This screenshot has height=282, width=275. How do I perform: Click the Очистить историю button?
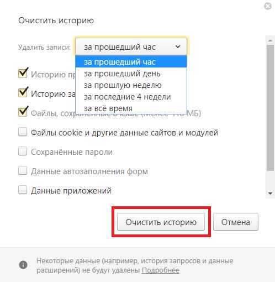tap(161, 222)
